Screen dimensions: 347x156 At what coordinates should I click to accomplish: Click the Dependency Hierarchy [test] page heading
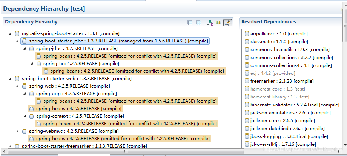click(x=44, y=9)
